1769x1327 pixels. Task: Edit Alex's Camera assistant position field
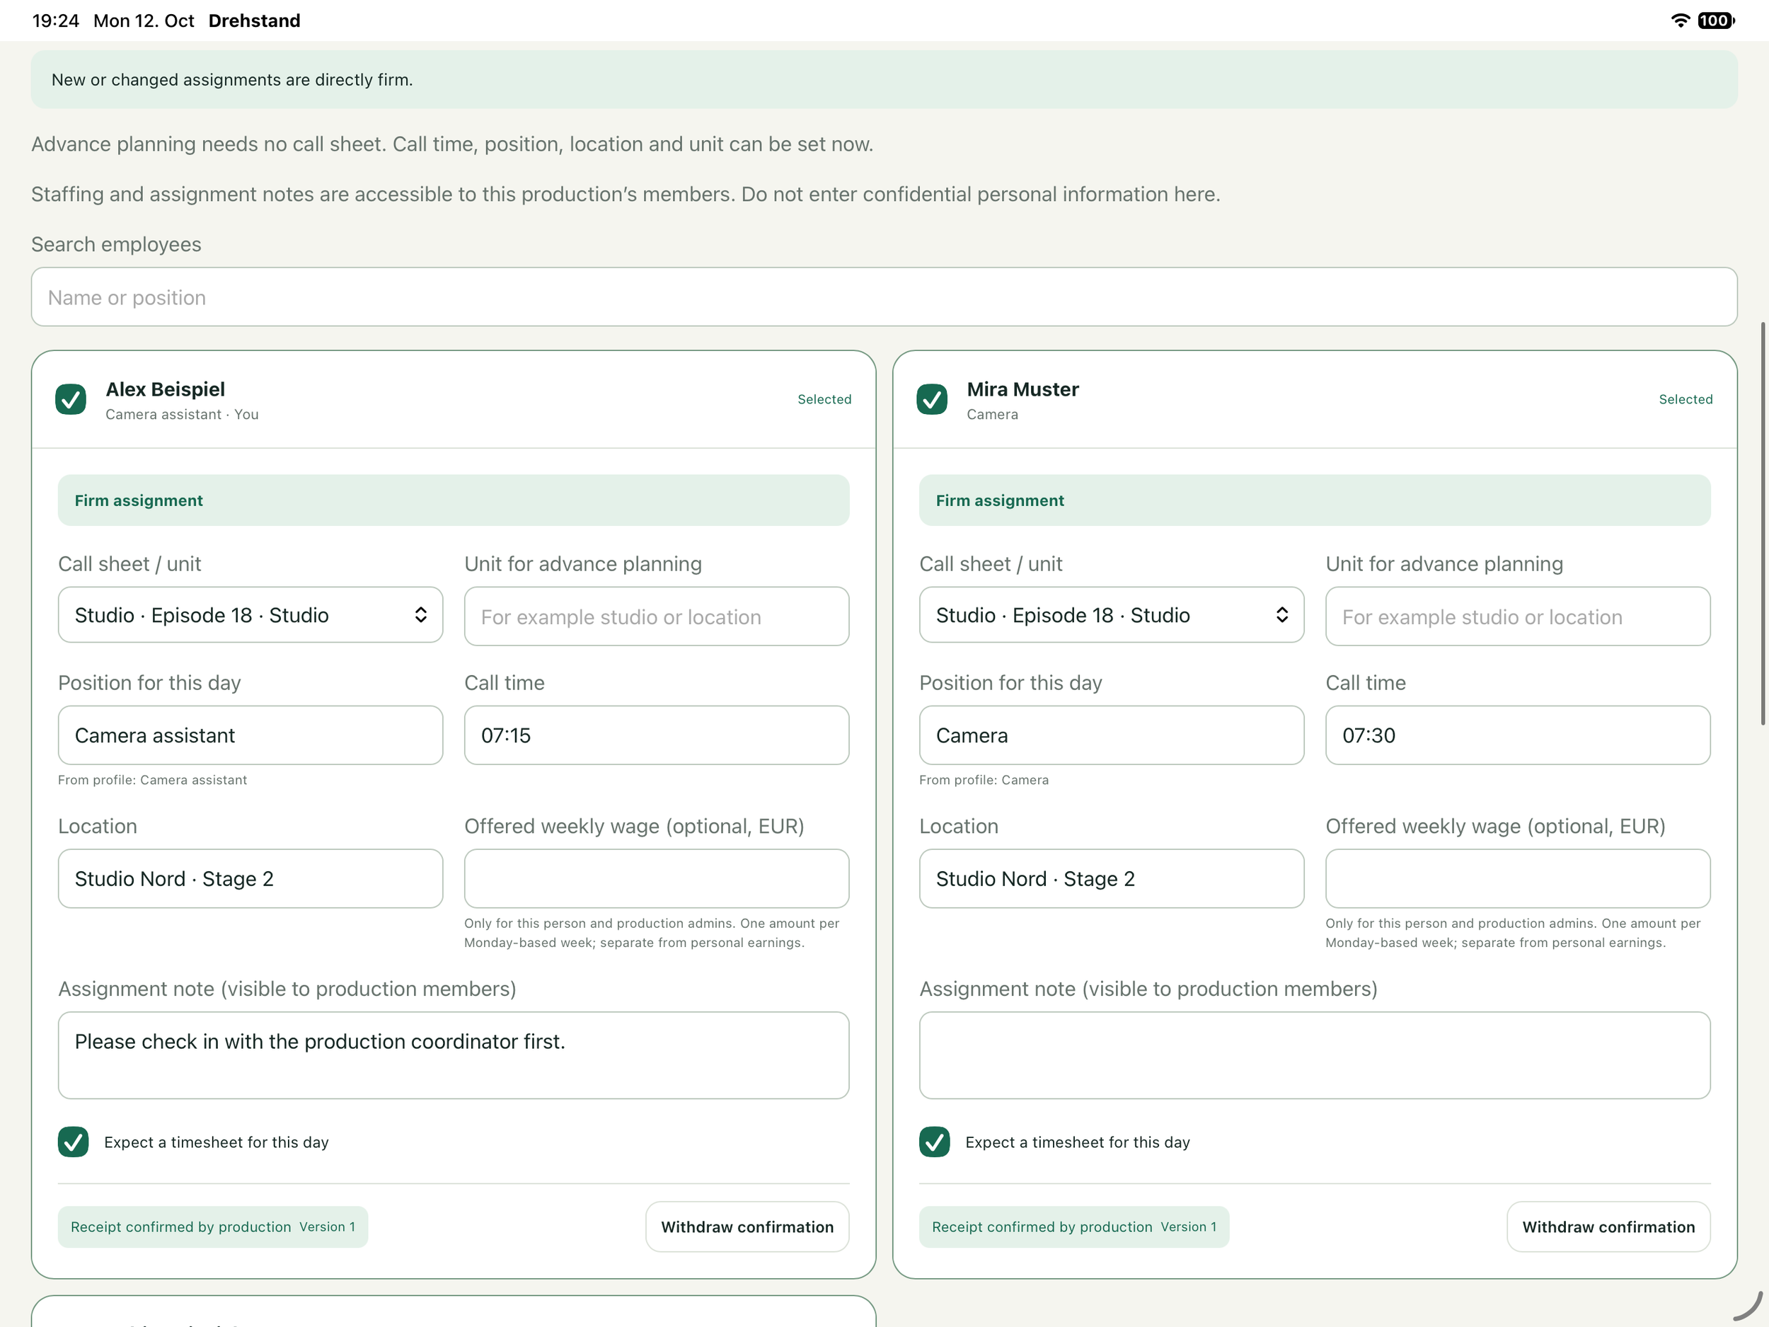pyautogui.click(x=250, y=735)
